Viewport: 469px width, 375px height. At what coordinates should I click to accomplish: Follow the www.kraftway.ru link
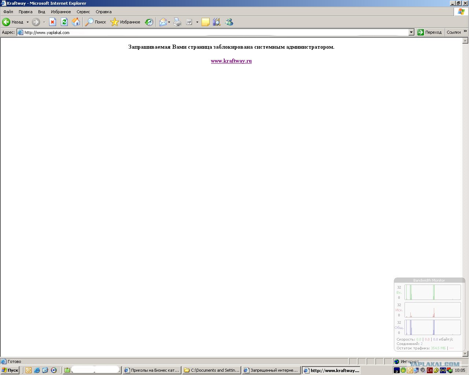click(231, 61)
